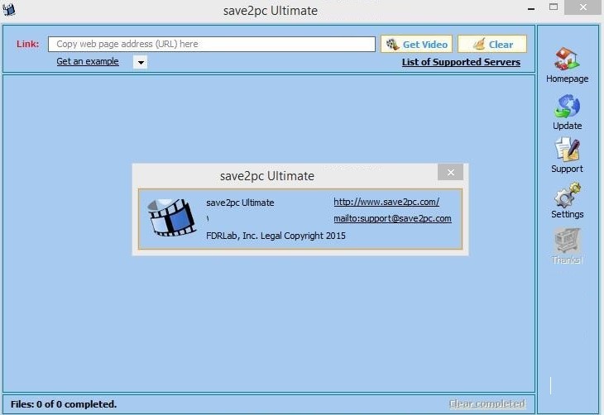Click the film reel logo in about dialog

point(172,217)
